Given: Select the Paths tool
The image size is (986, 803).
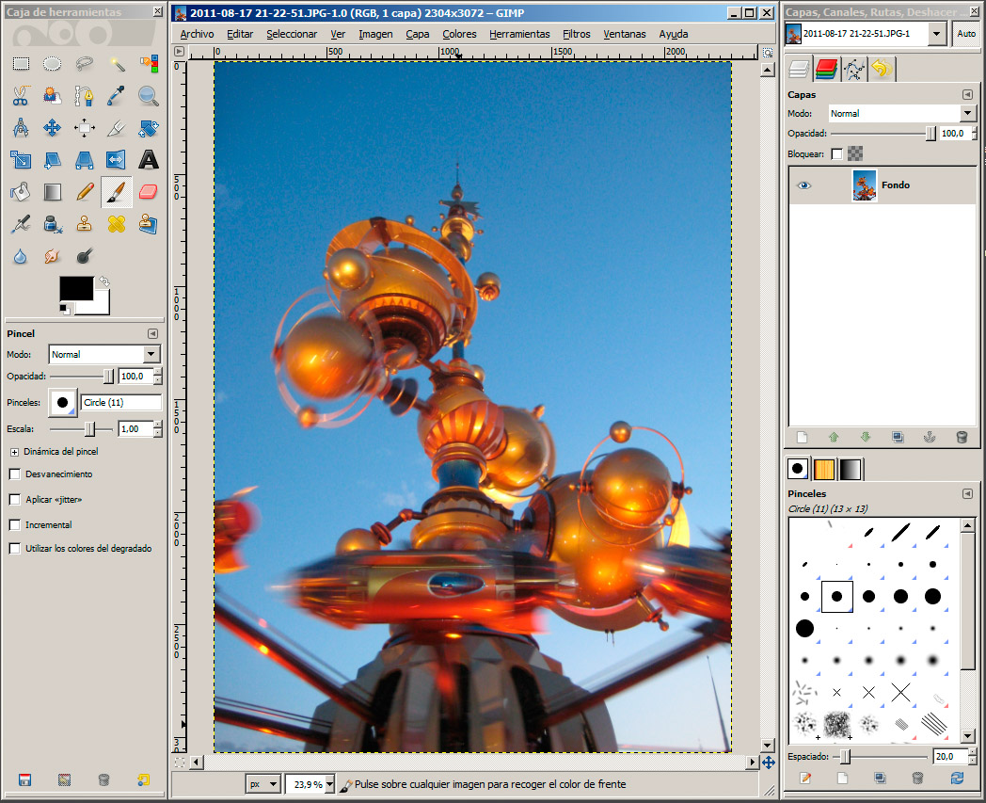Looking at the screenshot, I should (x=85, y=96).
